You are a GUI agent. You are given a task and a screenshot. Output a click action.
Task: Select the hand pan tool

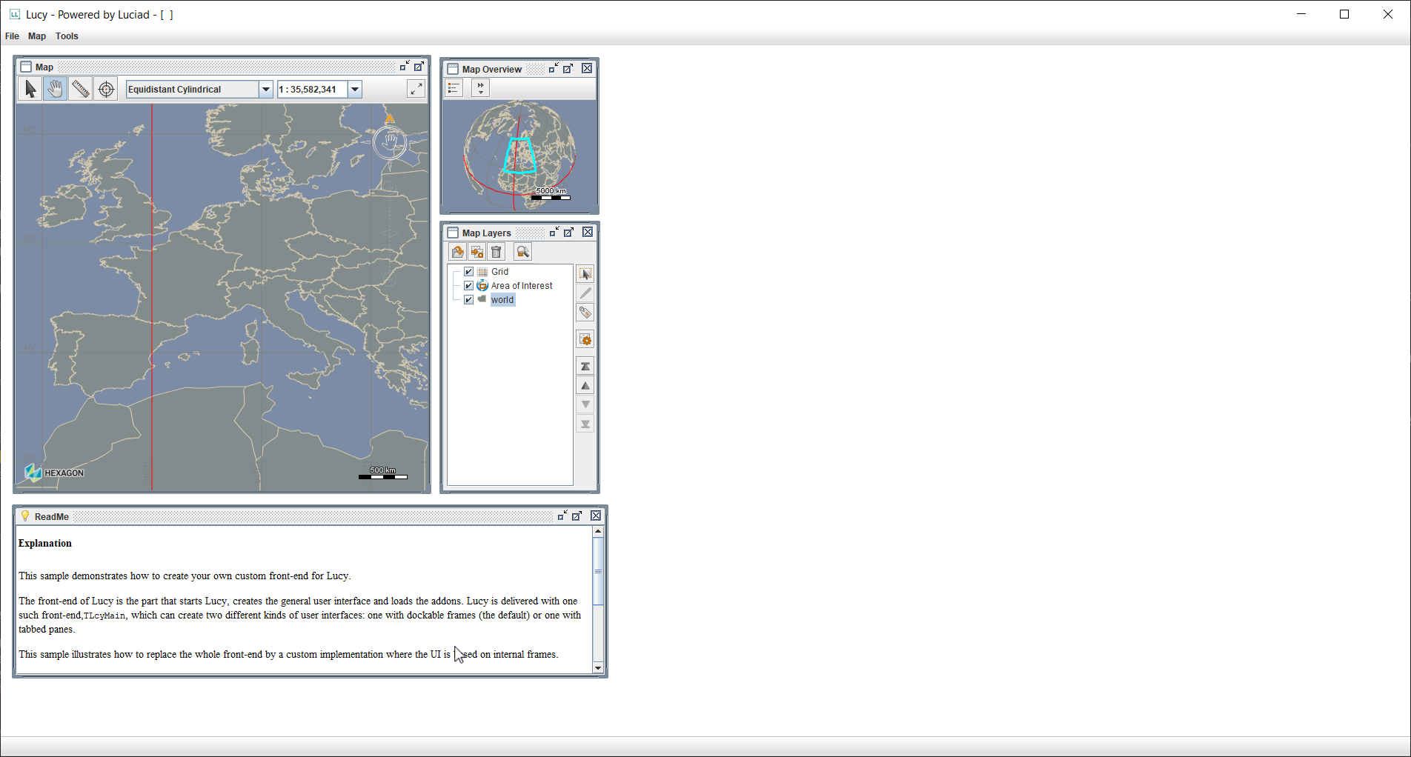(x=55, y=89)
